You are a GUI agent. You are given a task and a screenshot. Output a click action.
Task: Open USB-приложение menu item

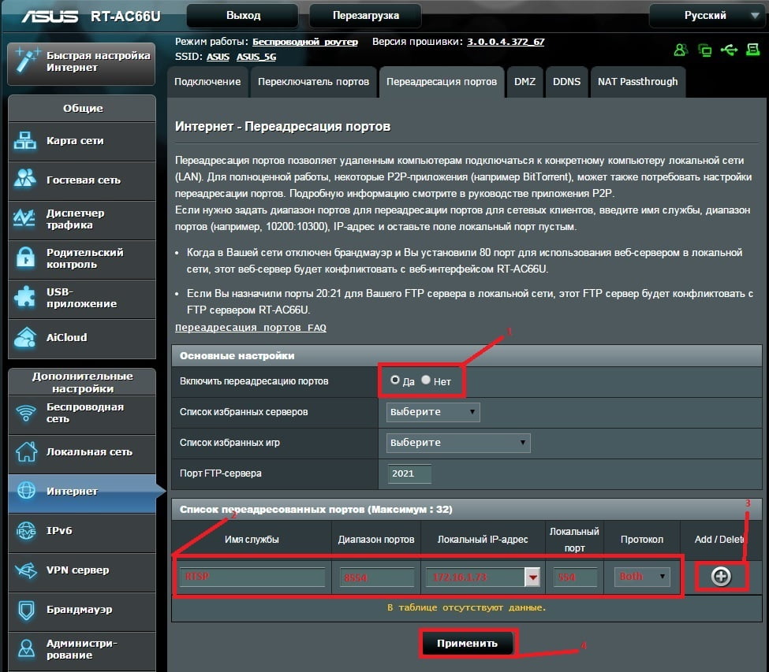[x=82, y=299]
